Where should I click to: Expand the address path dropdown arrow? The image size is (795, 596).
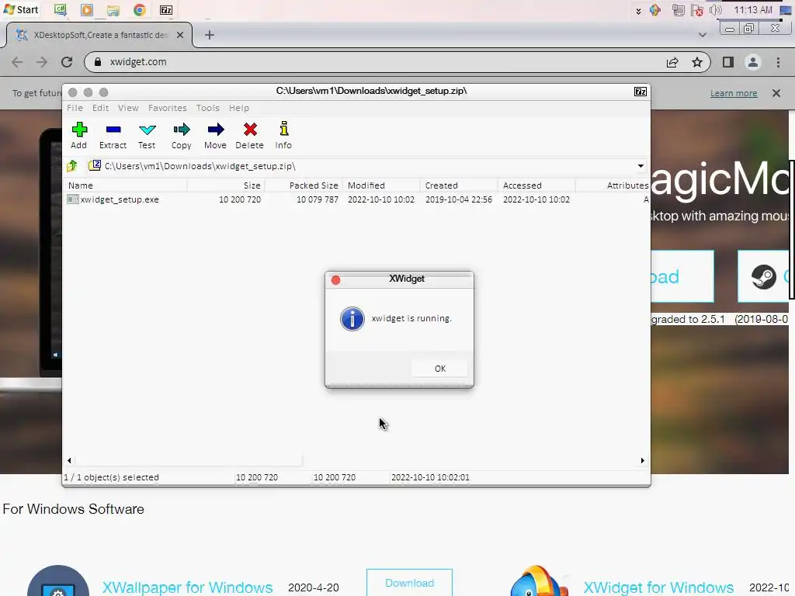tap(641, 166)
